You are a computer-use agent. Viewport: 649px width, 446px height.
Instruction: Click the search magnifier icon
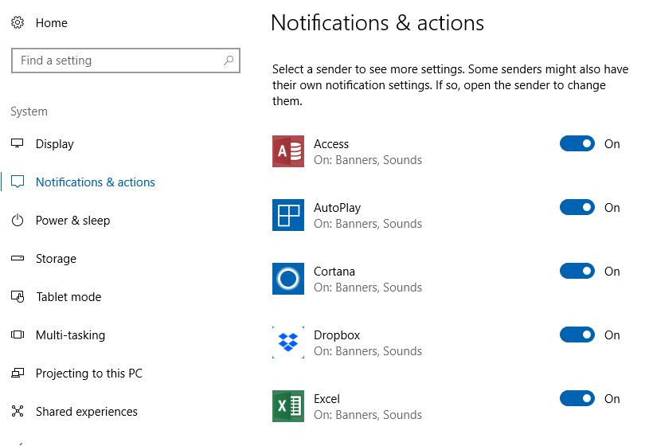click(229, 61)
